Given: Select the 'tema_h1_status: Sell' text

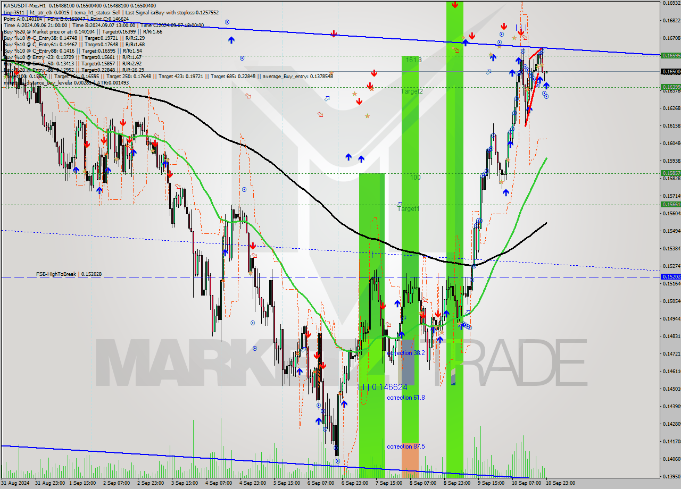Looking at the screenshot, I should (97, 12).
